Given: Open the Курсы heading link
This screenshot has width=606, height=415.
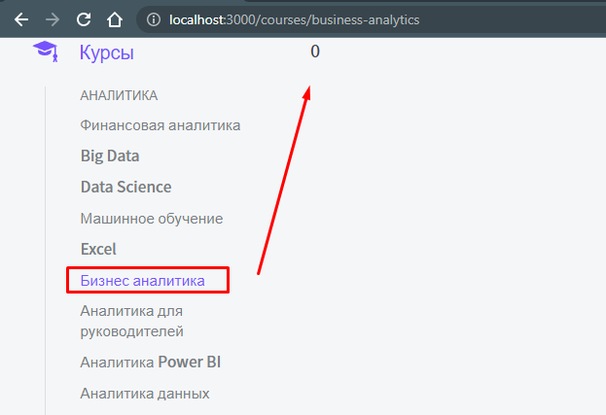Looking at the screenshot, I should coord(107,52).
